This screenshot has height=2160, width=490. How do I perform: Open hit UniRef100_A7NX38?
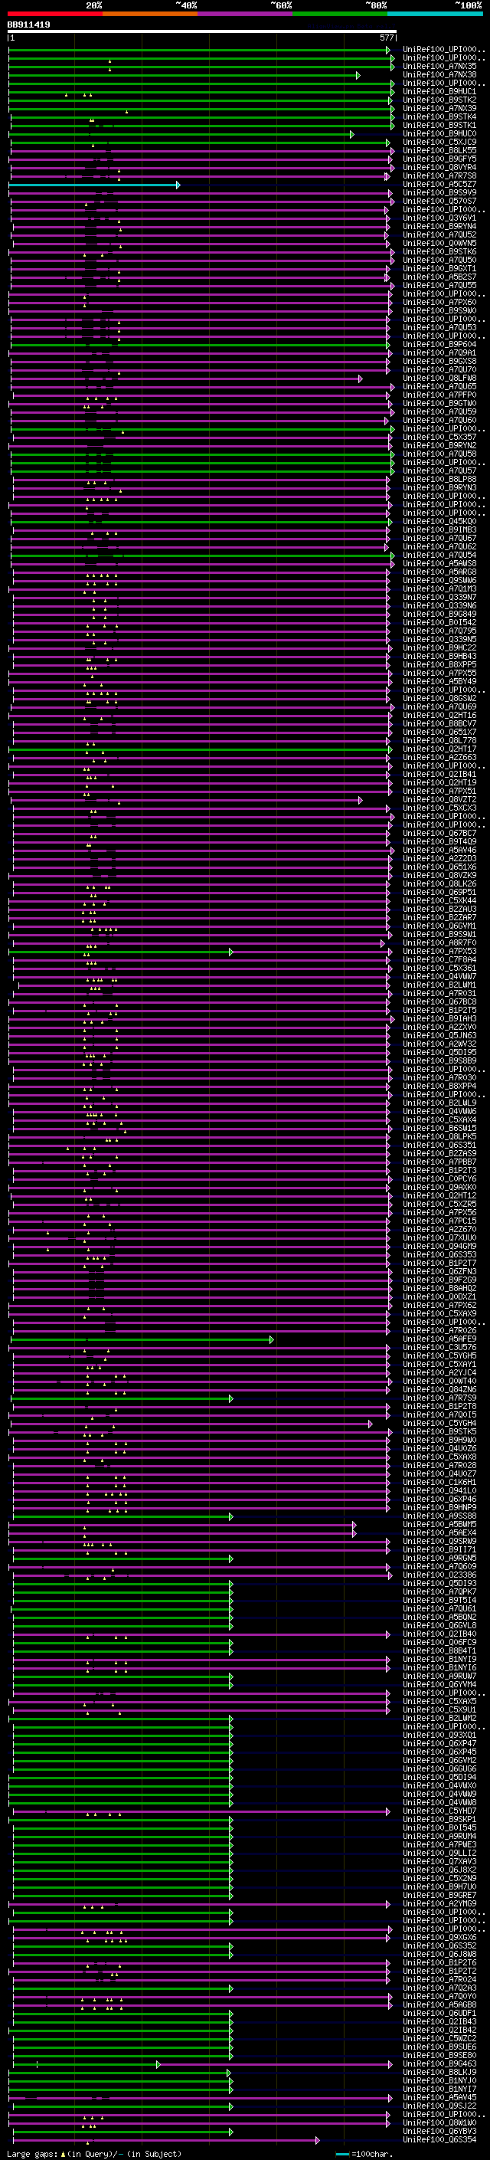point(439,74)
